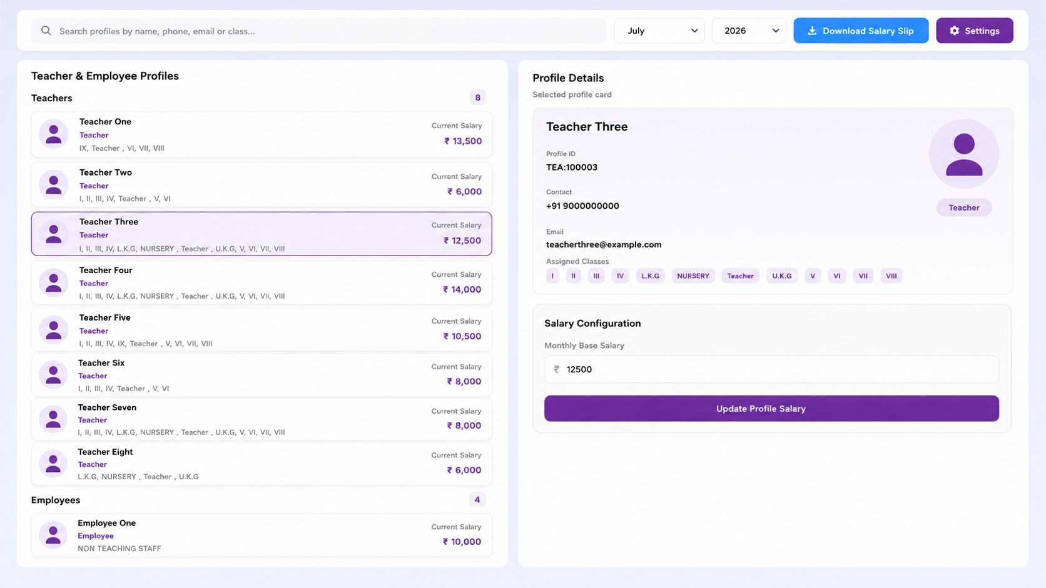The width and height of the screenshot is (1046, 588).
Task: Select the Teacher Five profile card
Action: coord(261,330)
